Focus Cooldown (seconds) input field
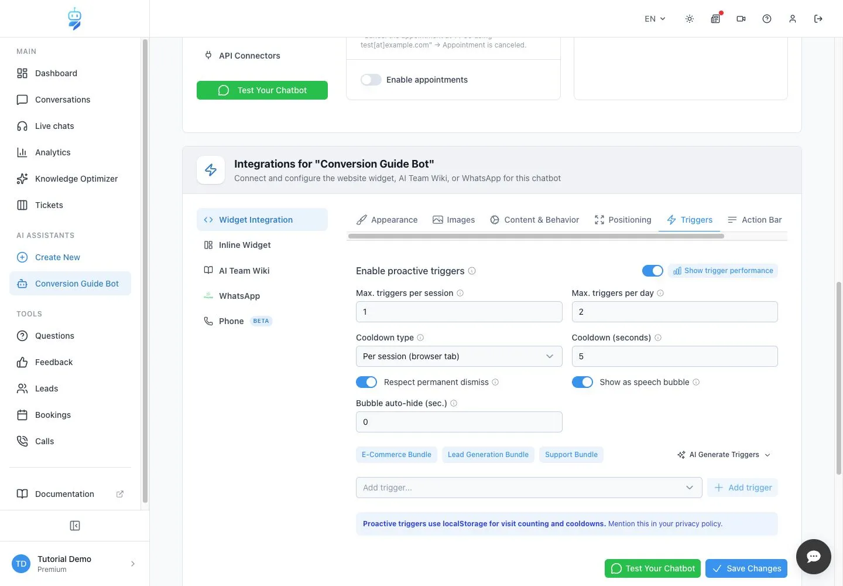This screenshot has height=586, width=843. click(x=675, y=356)
